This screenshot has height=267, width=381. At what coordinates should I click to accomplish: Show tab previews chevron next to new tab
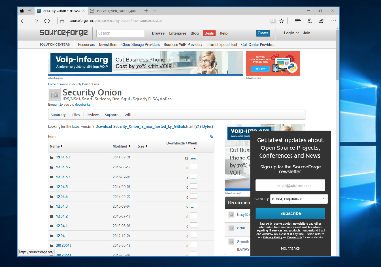pos(155,10)
